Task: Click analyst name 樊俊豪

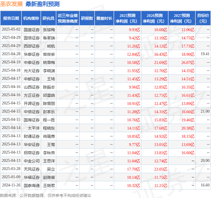Action: coord(49,54)
